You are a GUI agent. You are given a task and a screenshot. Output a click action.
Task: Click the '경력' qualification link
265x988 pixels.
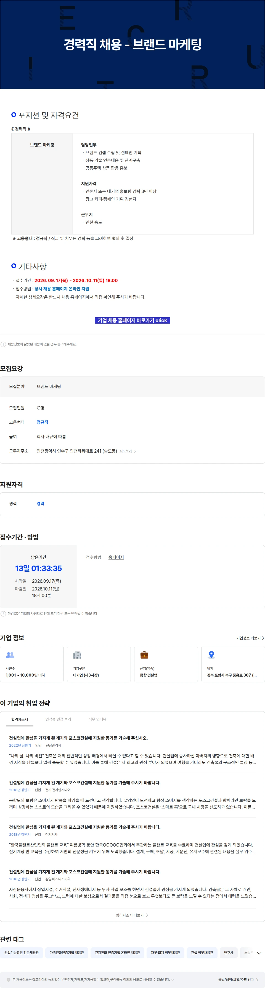41,504
